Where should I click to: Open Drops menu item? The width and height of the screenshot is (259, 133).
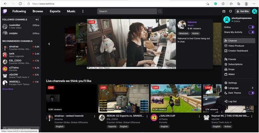click(x=239, y=70)
